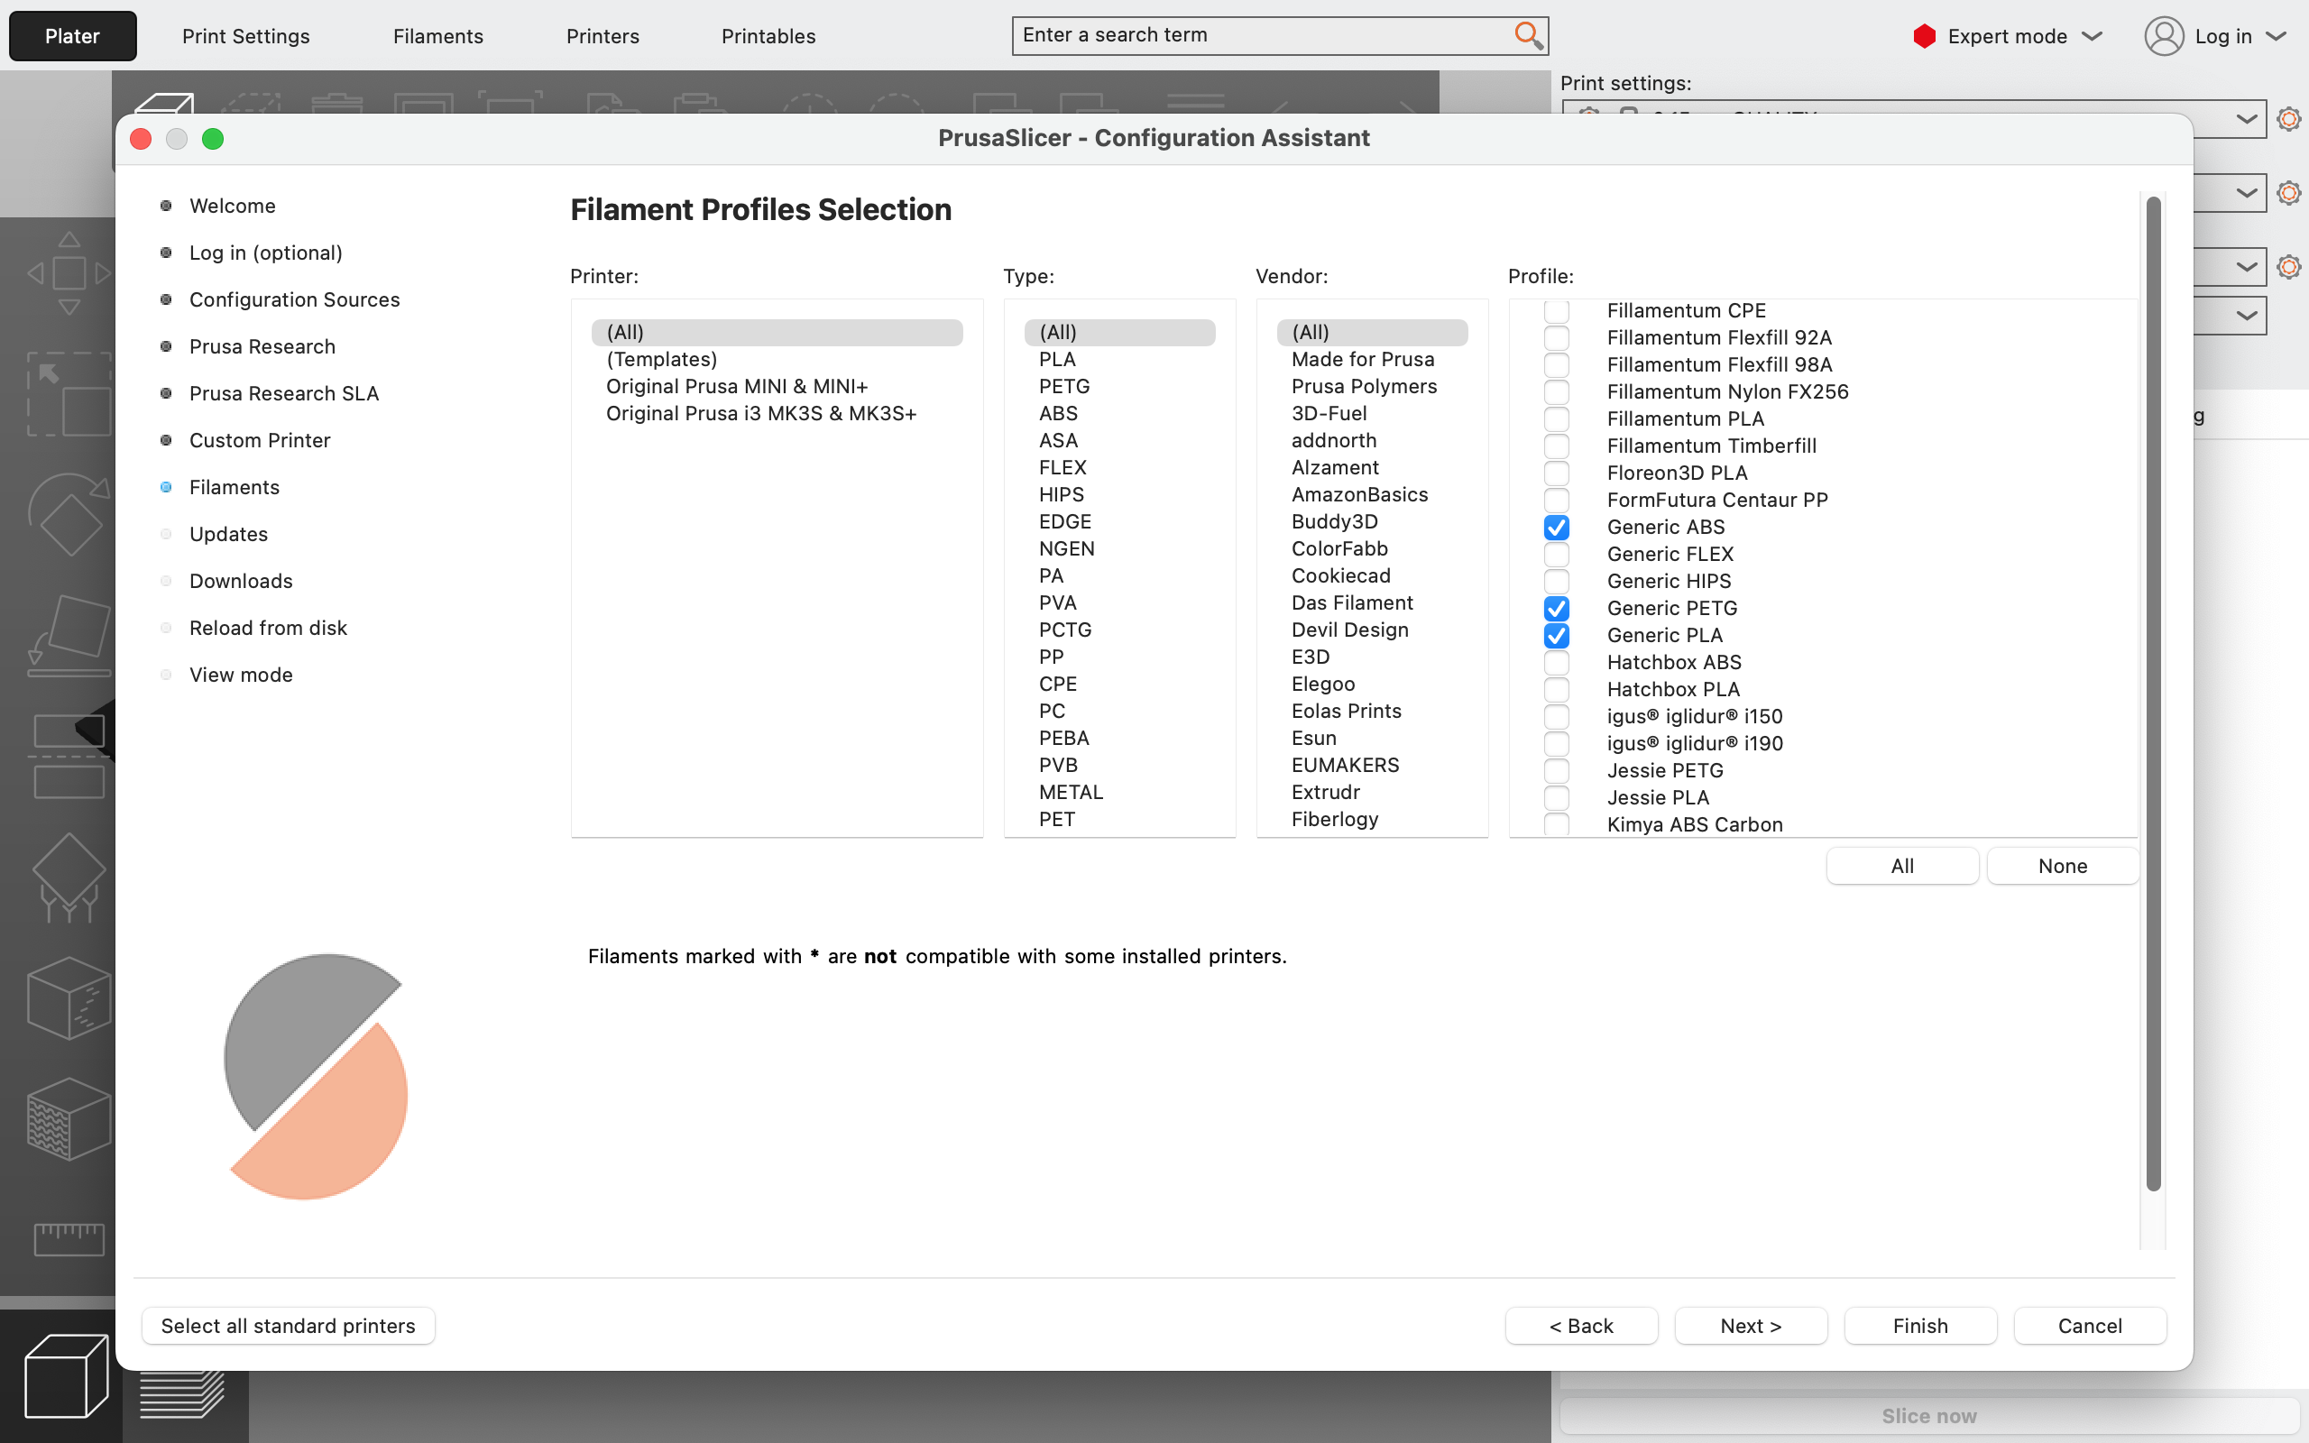
Task: Select the Scale tool in left toolbar
Action: point(69,394)
